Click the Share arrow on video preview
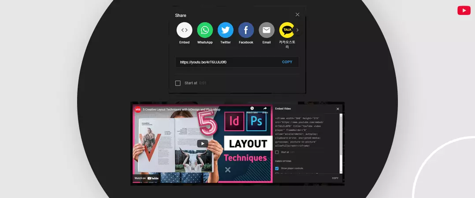This screenshot has height=198, width=475. [x=265, y=108]
